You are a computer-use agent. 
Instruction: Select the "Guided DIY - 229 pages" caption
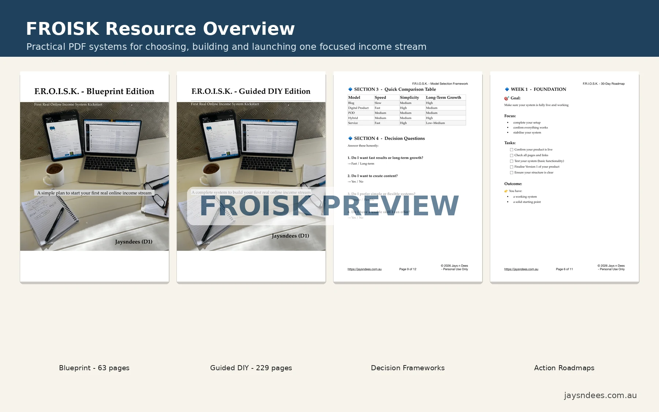point(251,368)
